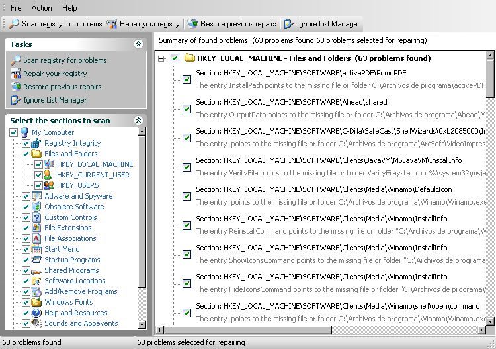Click the Files and Folders folder icon in tree
Viewport: 496px width, 349px height.
[36, 154]
